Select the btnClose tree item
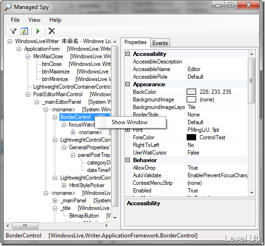Image resolution: width=265 pixels, height=246 pixels. (x=52, y=64)
